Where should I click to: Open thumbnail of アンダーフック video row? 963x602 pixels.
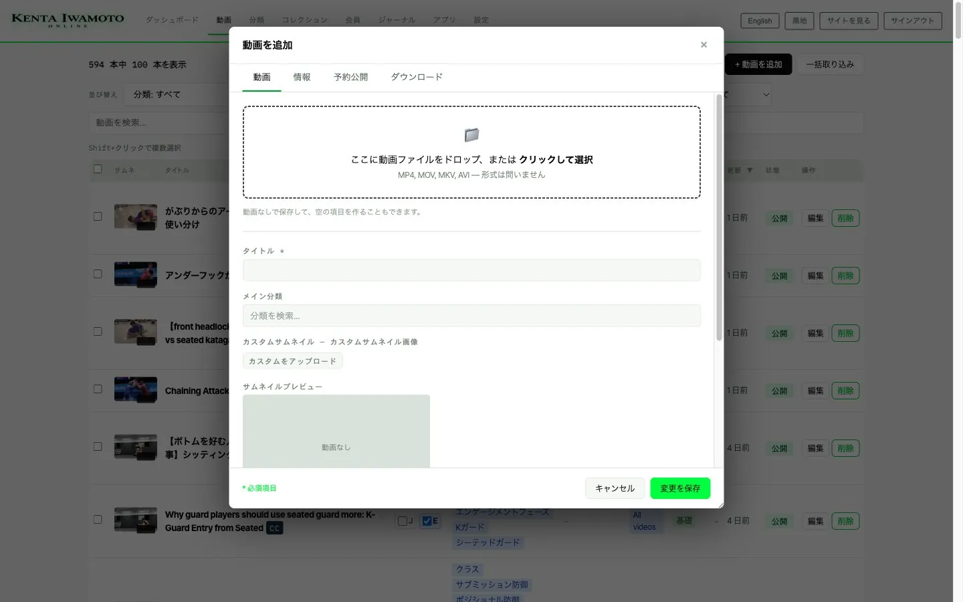[135, 275]
